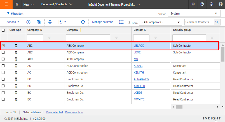Image resolution: width=225 pixels, height=122 pixels.
Task: Open the help question mark icon
Action: (202, 4)
